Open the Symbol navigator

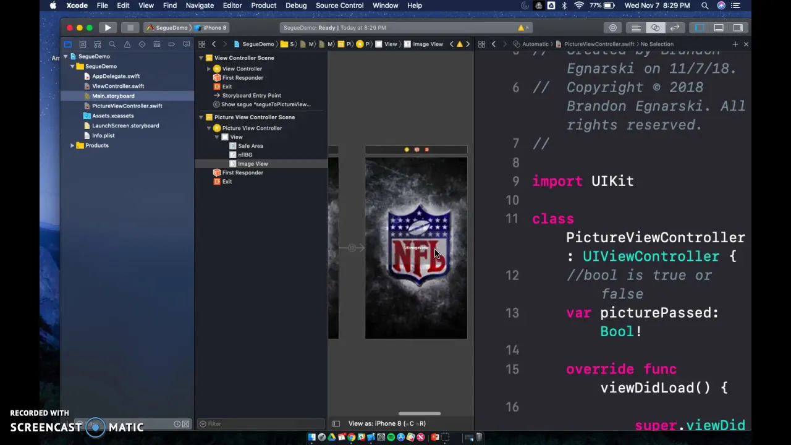coord(98,44)
